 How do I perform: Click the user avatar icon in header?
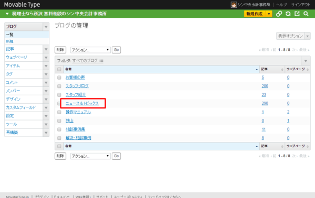coord(234,5)
